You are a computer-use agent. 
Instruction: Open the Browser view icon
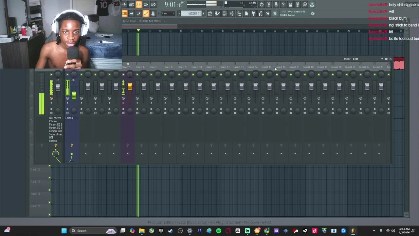click(239, 13)
